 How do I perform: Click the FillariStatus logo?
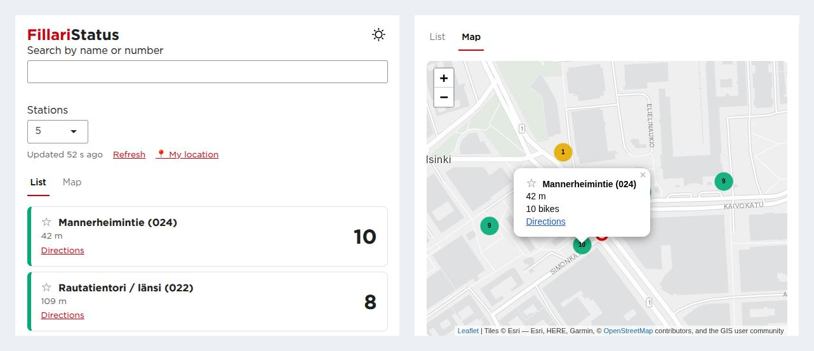click(x=73, y=35)
